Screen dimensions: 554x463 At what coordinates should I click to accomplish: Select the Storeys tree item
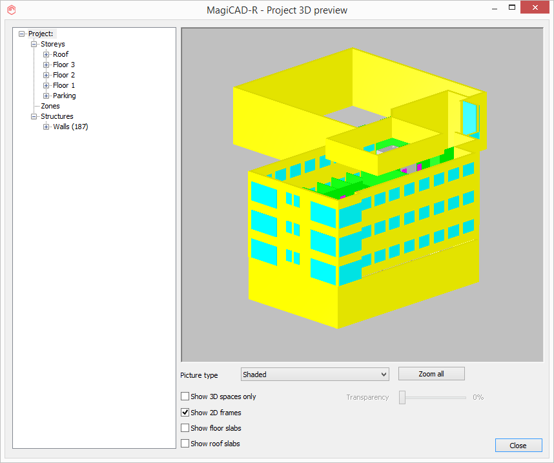pyautogui.click(x=53, y=44)
